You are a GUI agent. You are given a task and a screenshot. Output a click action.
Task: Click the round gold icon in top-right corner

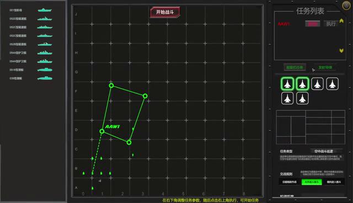coord(346,5)
